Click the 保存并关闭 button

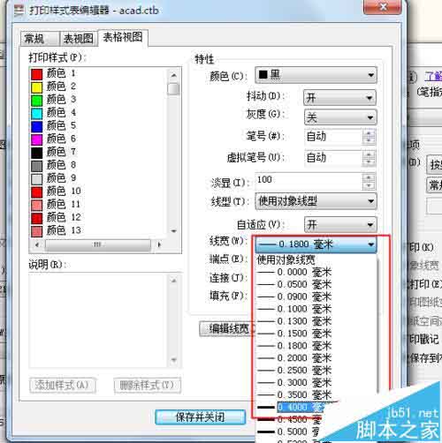click(x=201, y=417)
